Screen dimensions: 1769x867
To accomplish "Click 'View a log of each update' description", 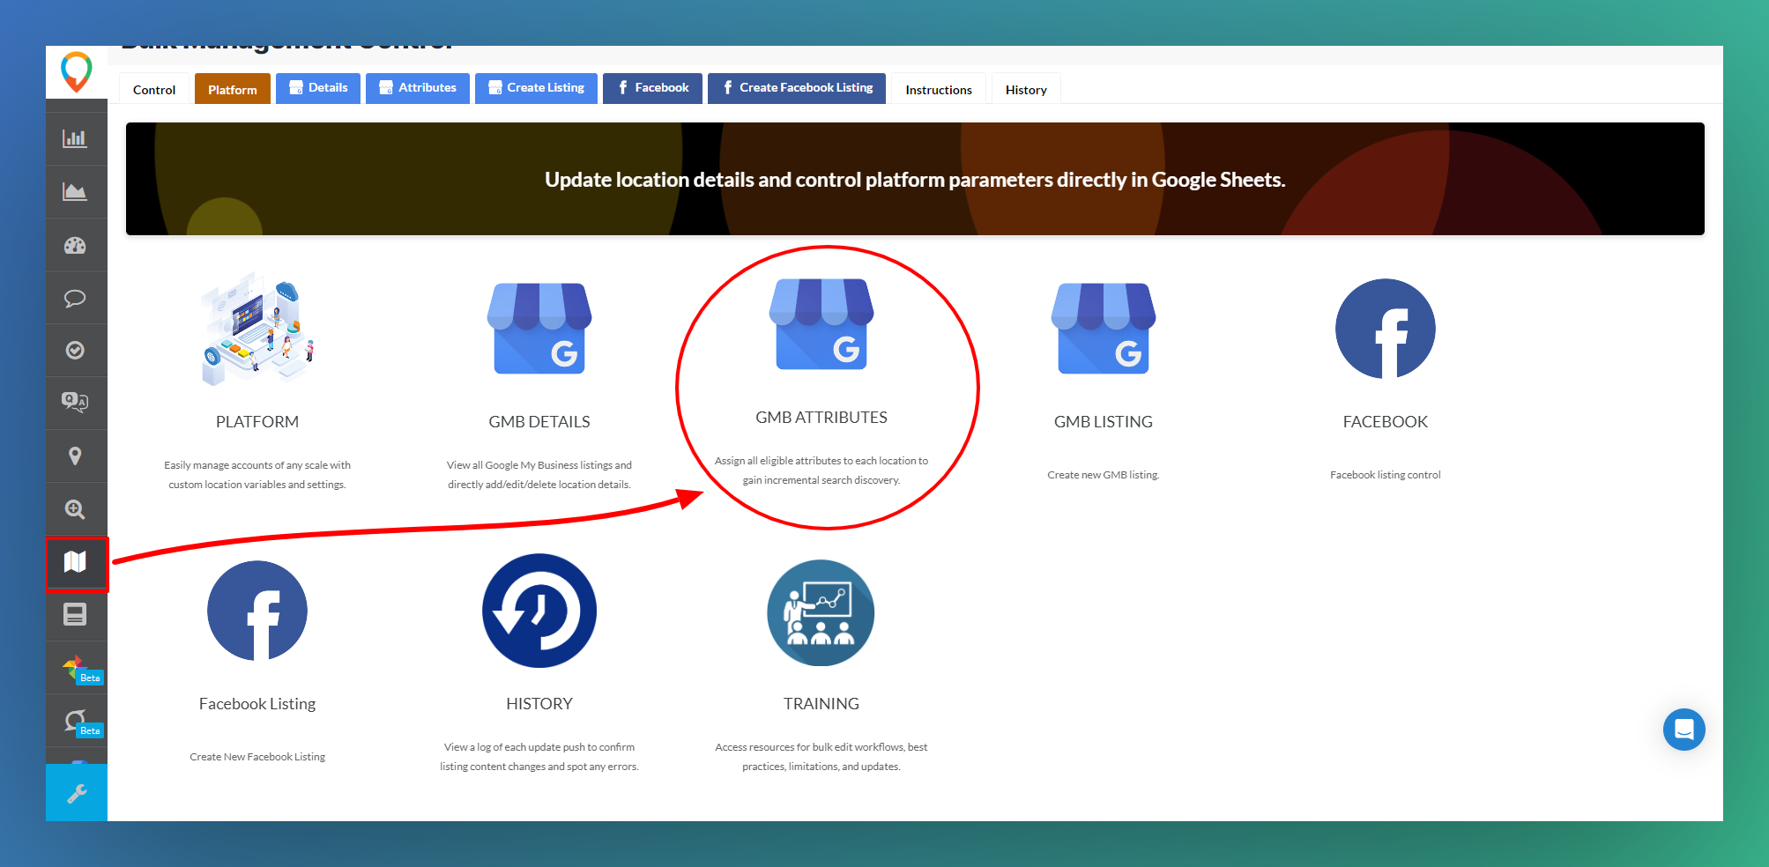I will 539,757.
